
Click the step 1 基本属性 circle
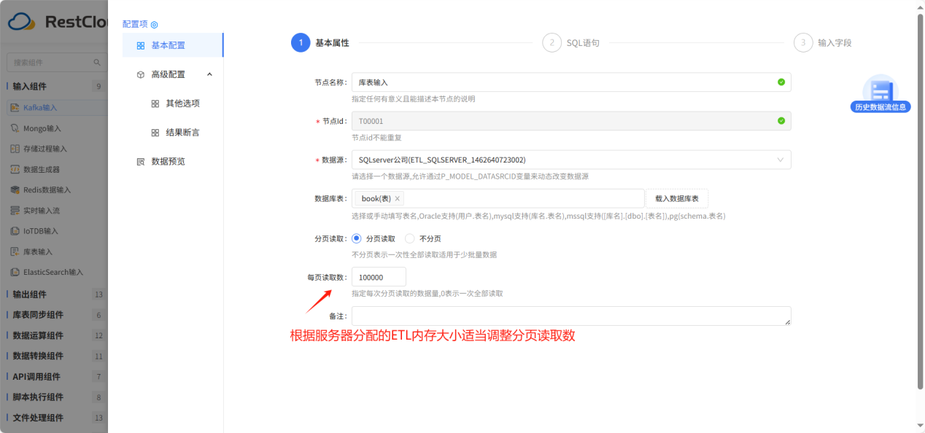coord(301,42)
